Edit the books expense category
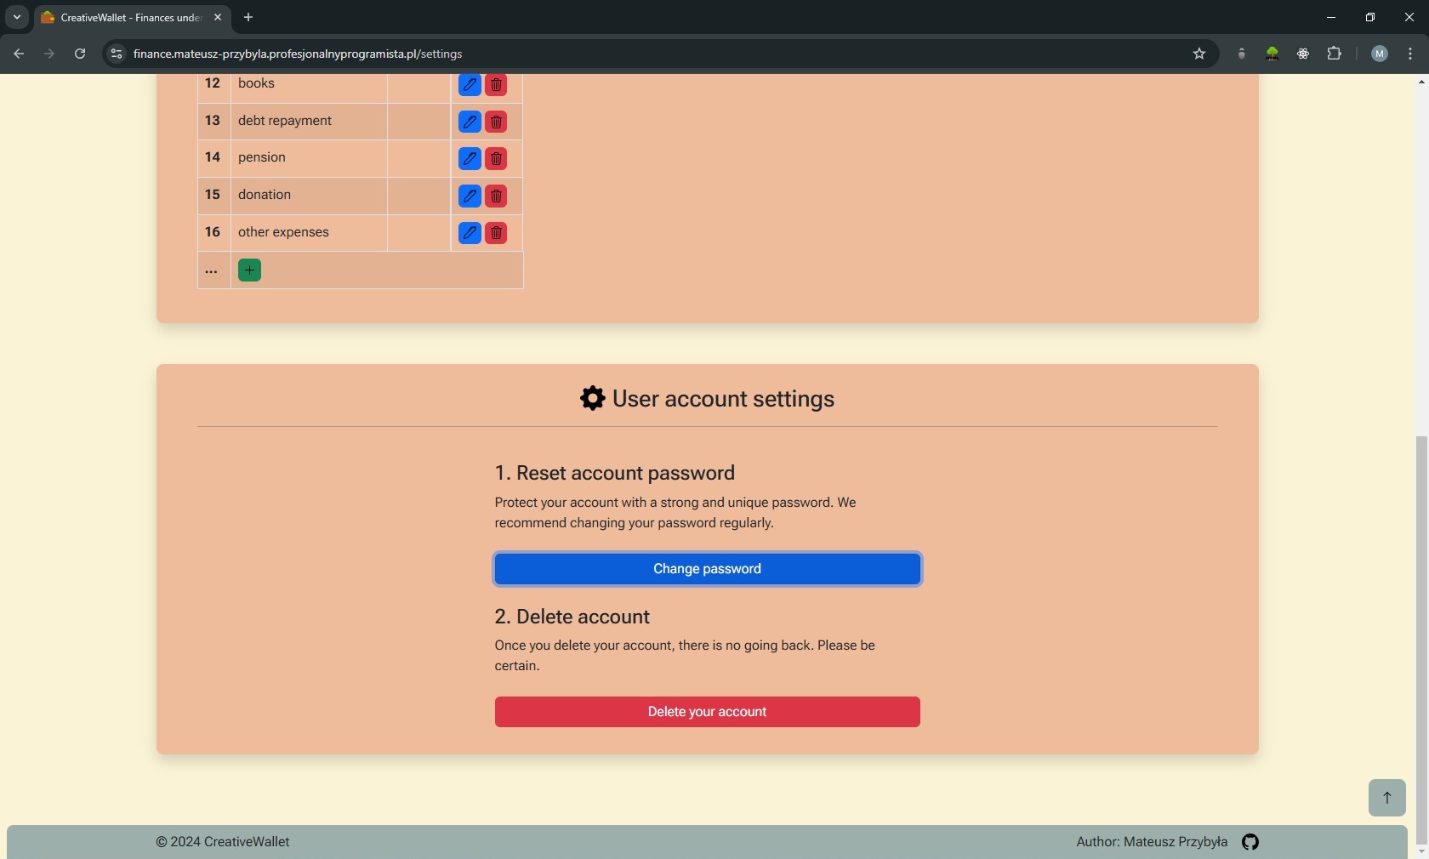This screenshot has width=1429, height=859. point(470,85)
